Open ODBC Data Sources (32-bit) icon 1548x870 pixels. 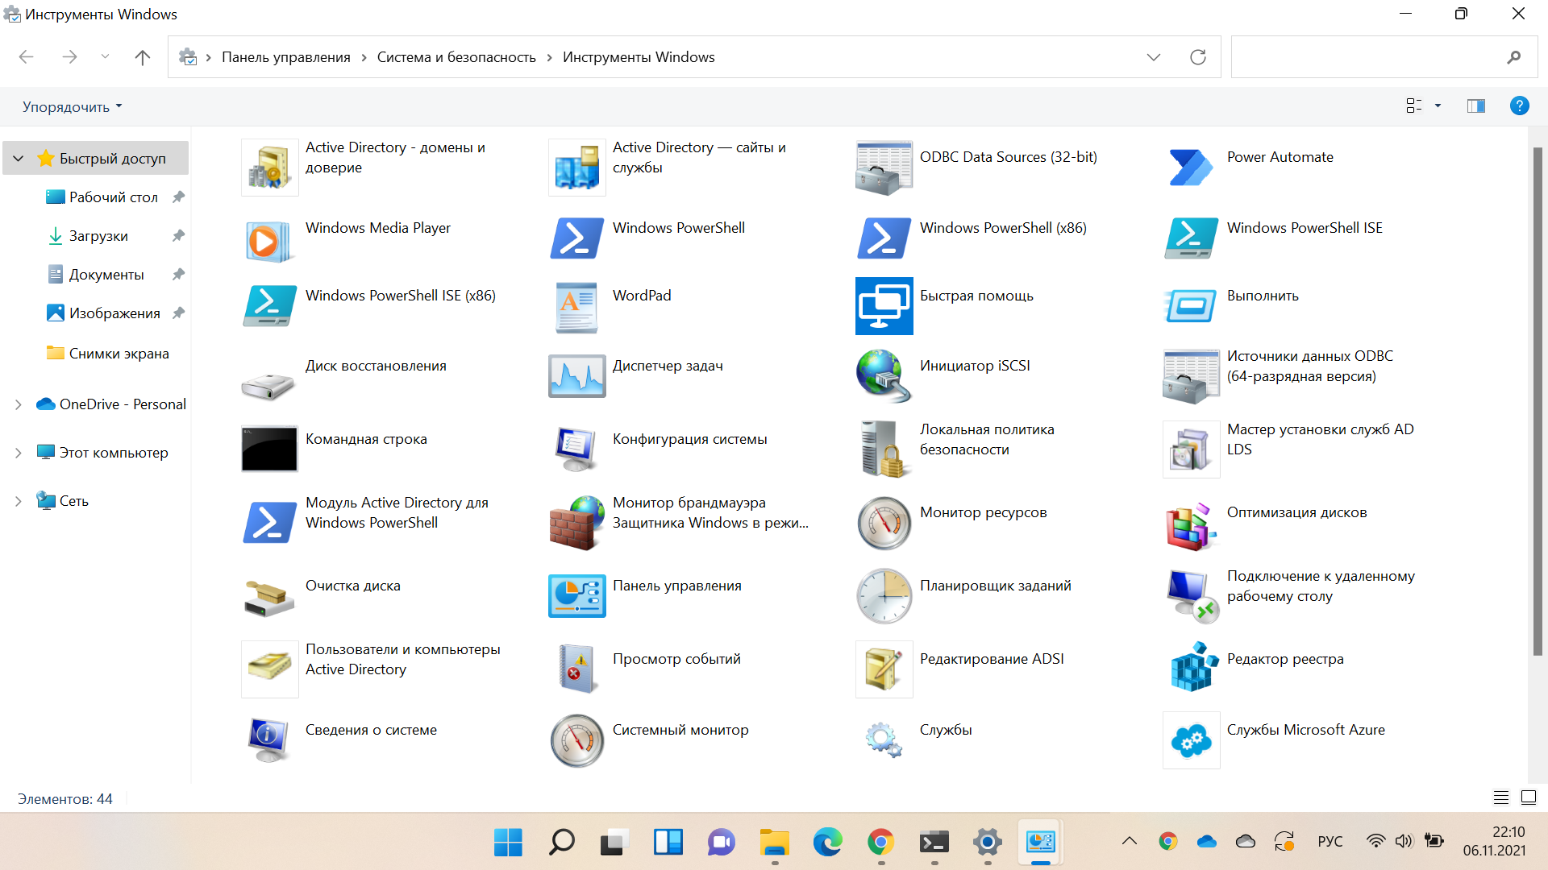tap(884, 168)
